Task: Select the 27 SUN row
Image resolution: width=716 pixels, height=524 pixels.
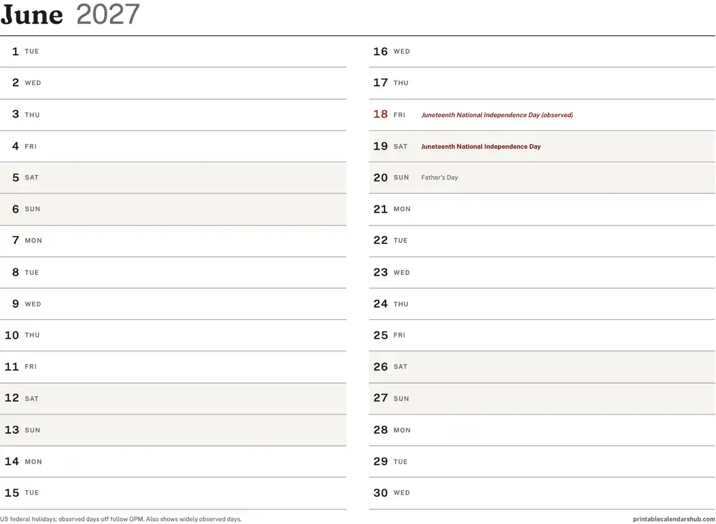Action: tap(542, 399)
